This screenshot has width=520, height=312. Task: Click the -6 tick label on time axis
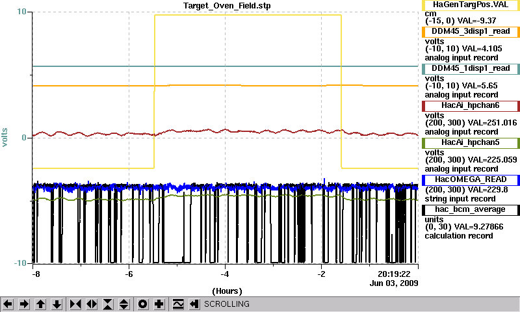click(x=129, y=274)
